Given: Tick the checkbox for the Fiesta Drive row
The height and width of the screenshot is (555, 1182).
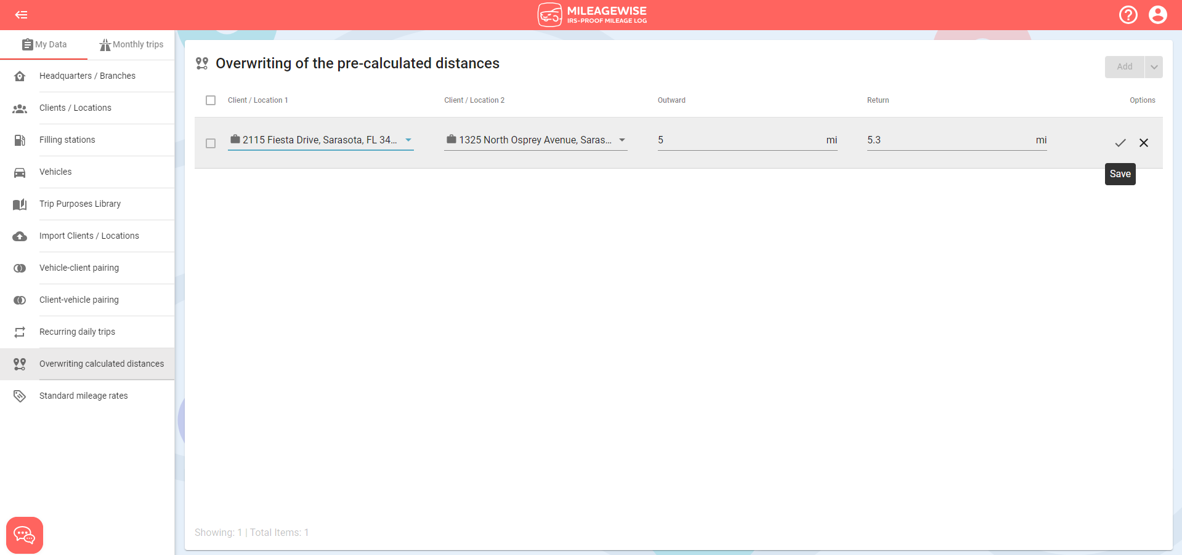Looking at the screenshot, I should tap(211, 143).
